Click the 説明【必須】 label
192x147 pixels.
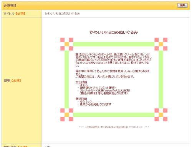[x=12, y=80]
